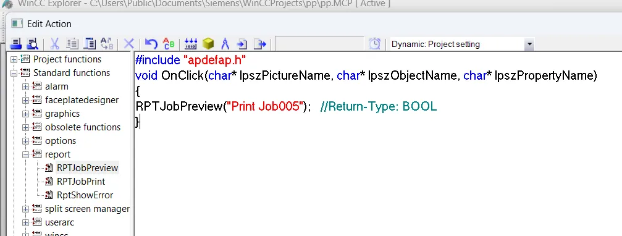This screenshot has width=622, height=236.
Task: Select RptShowError in the tree
Action: 85,195
